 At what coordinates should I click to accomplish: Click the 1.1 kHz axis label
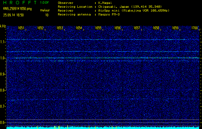(x=2, y=42)
